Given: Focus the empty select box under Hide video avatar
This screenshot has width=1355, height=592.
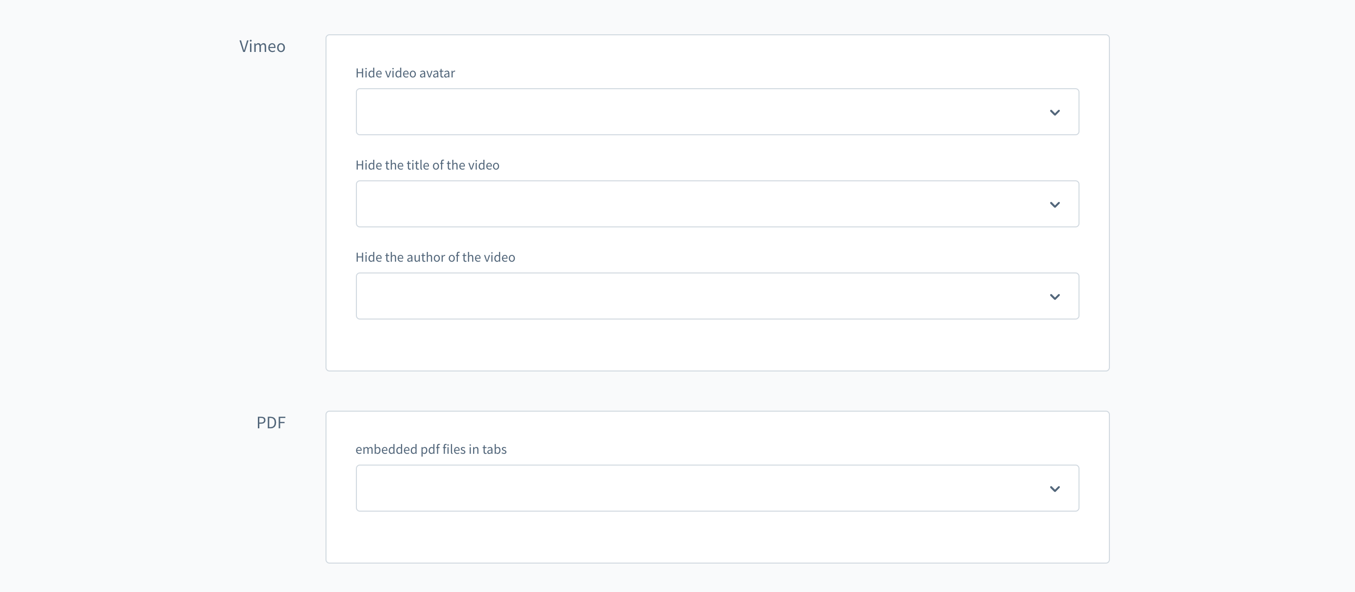Looking at the screenshot, I should tap(631, 111).
